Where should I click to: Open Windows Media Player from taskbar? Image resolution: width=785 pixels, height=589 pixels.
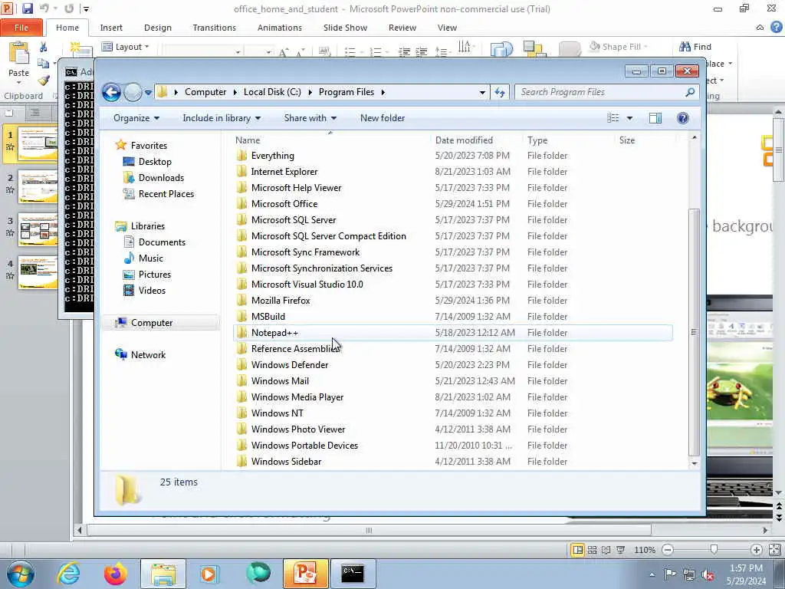click(x=209, y=574)
